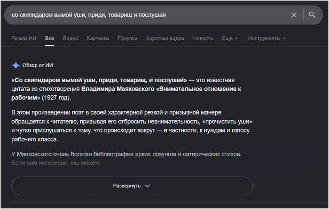Open the Короткие видео tab
329x209 pixels.
click(165, 39)
